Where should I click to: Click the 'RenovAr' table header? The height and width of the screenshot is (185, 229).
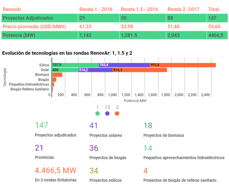[12, 9]
